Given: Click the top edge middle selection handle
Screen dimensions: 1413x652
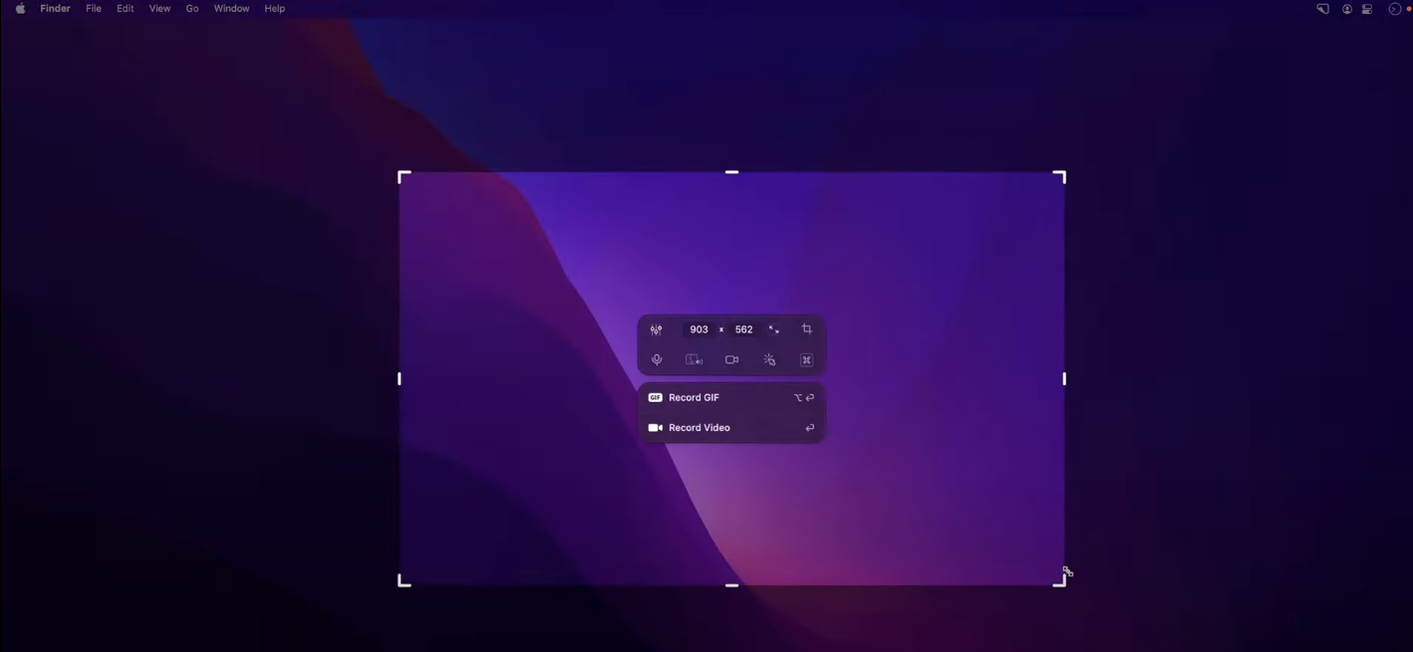Looking at the screenshot, I should click(731, 172).
